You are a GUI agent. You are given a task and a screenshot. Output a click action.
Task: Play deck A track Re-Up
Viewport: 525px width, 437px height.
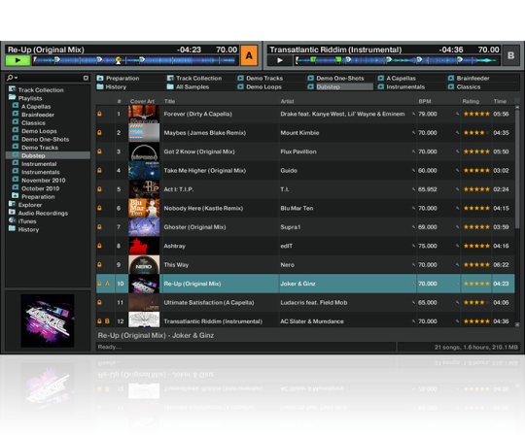(17, 60)
